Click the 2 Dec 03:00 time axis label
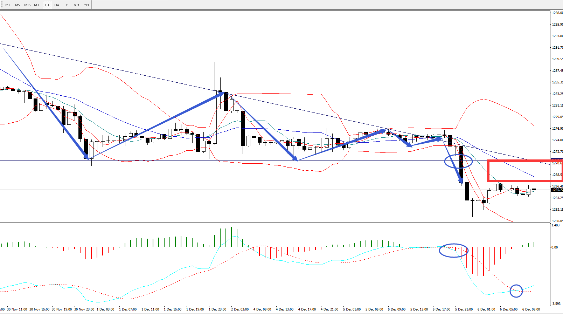 pyautogui.click(x=240, y=309)
